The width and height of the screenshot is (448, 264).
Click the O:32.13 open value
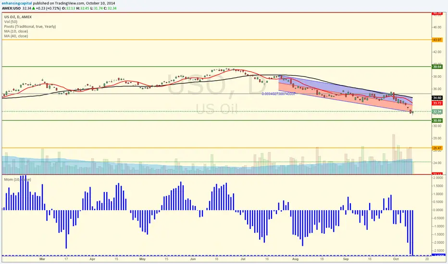pyautogui.click(x=69, y=8)
